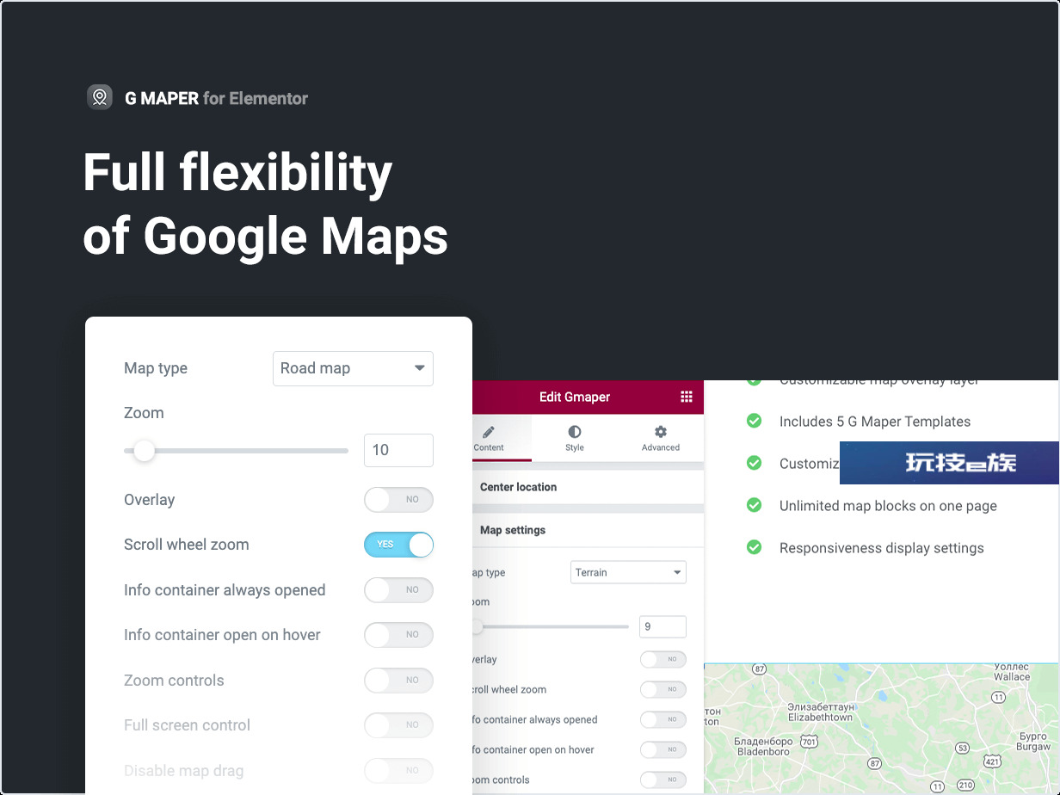
Task: Click the Zoom value field showing 10
Action: [398, 450]
